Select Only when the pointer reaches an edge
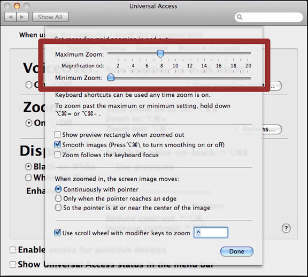Viewport: 308px width, 277px height. 58,198
